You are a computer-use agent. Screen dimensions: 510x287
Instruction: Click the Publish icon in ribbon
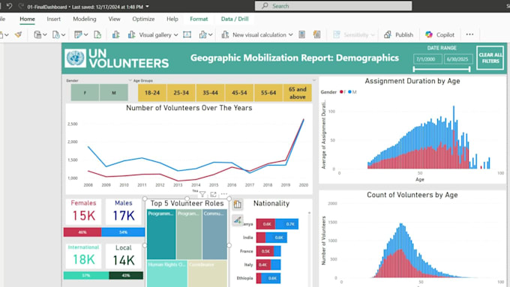point(388,34)
